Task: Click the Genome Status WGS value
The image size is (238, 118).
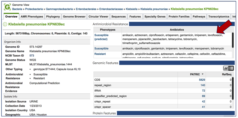Action: coord(33,60)
